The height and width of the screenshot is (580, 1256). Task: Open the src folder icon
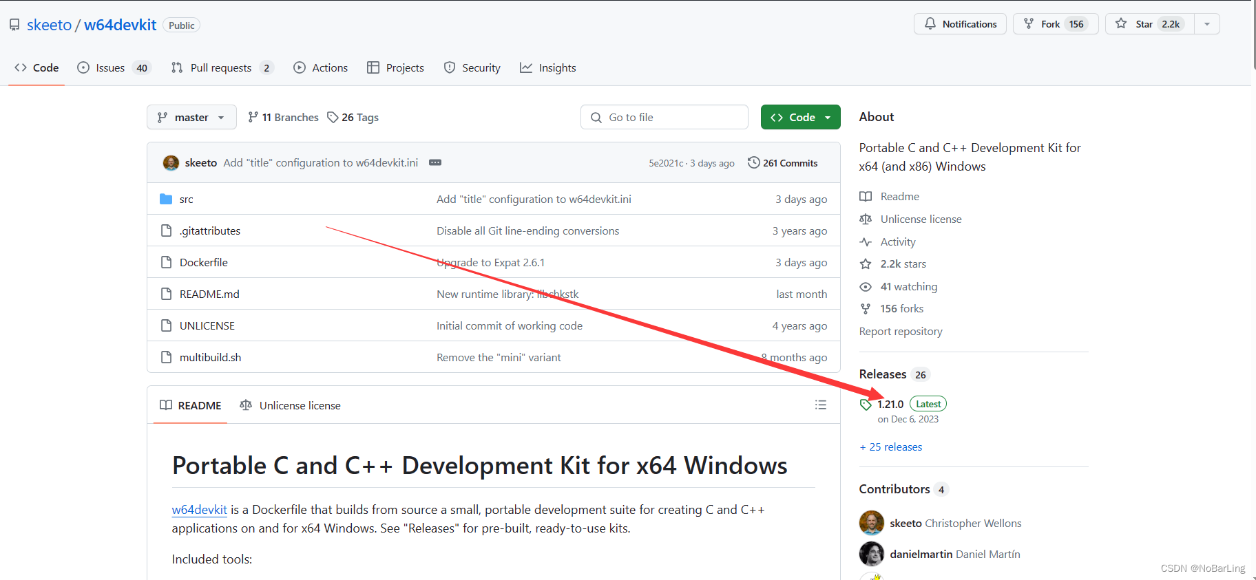coord(166,199)
